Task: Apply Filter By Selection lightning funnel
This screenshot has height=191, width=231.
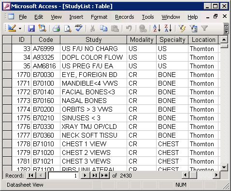Action: [x=182, y=29]
